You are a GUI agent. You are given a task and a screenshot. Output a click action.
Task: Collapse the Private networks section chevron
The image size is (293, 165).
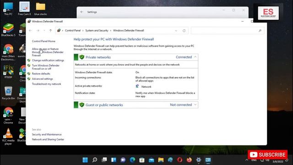tap(195, 57)
